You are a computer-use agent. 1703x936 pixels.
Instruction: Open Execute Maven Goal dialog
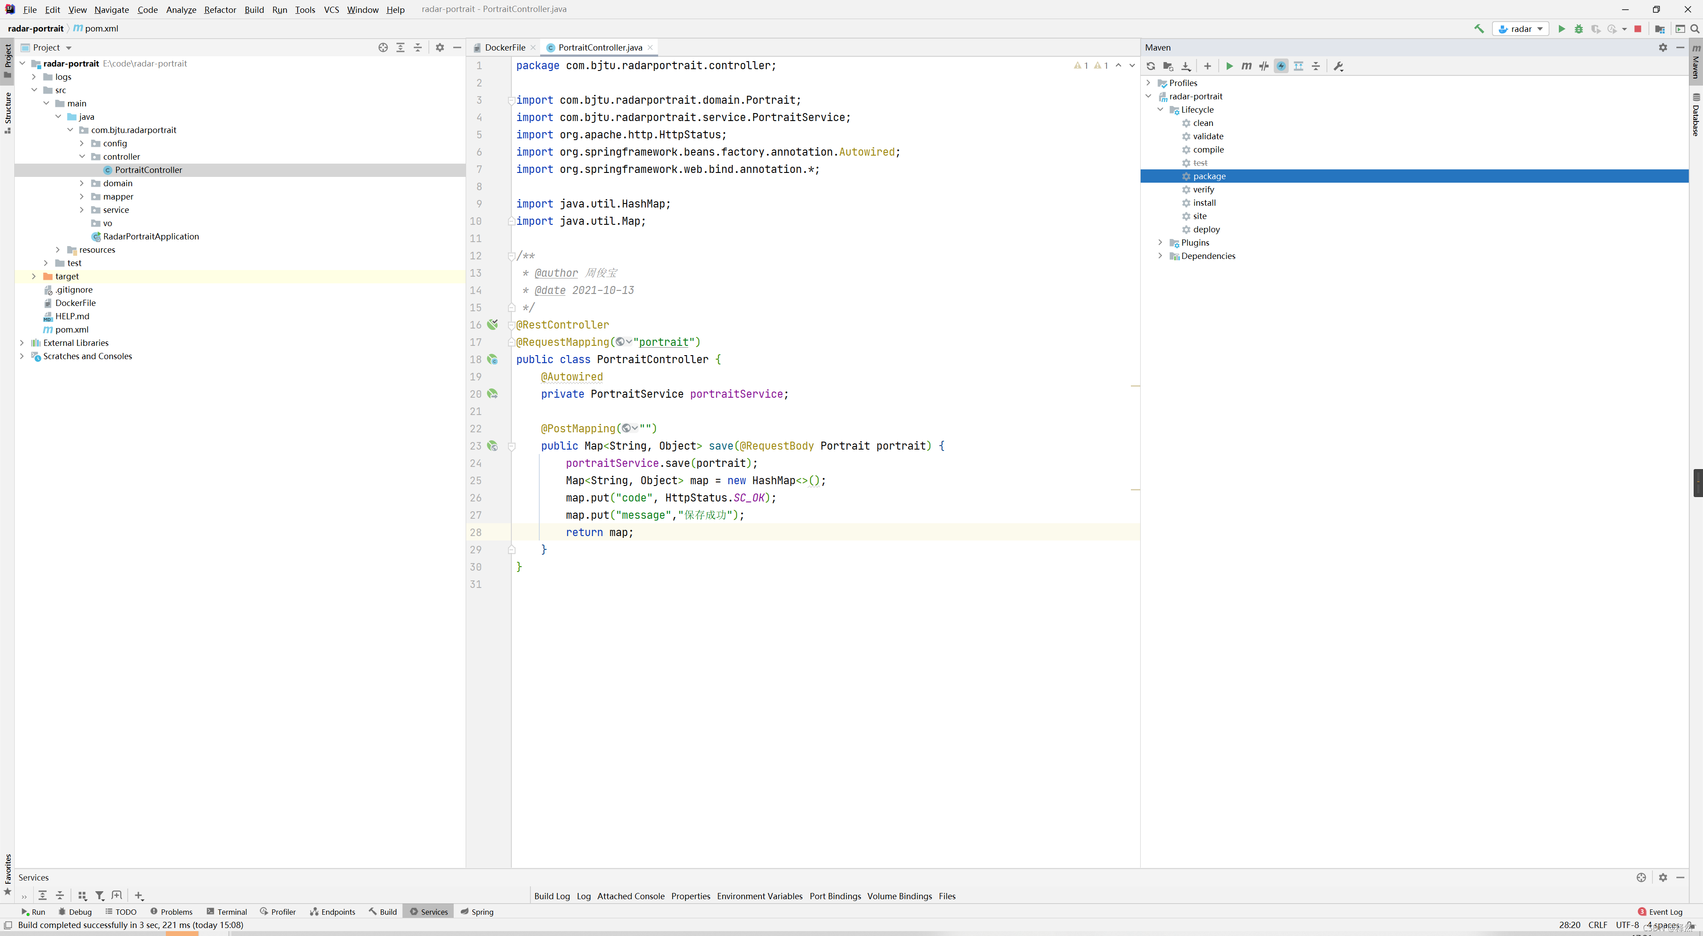[1247, 66]
